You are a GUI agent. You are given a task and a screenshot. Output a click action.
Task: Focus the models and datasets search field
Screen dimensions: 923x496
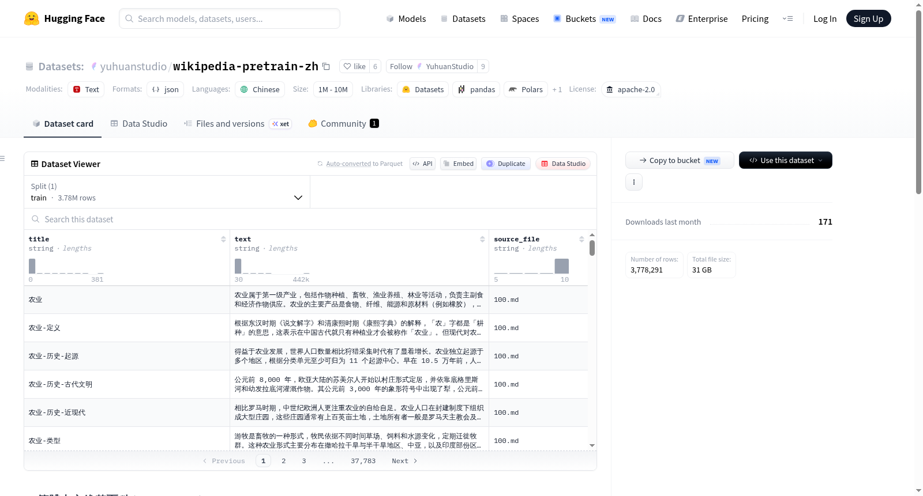tap(230, 18)
